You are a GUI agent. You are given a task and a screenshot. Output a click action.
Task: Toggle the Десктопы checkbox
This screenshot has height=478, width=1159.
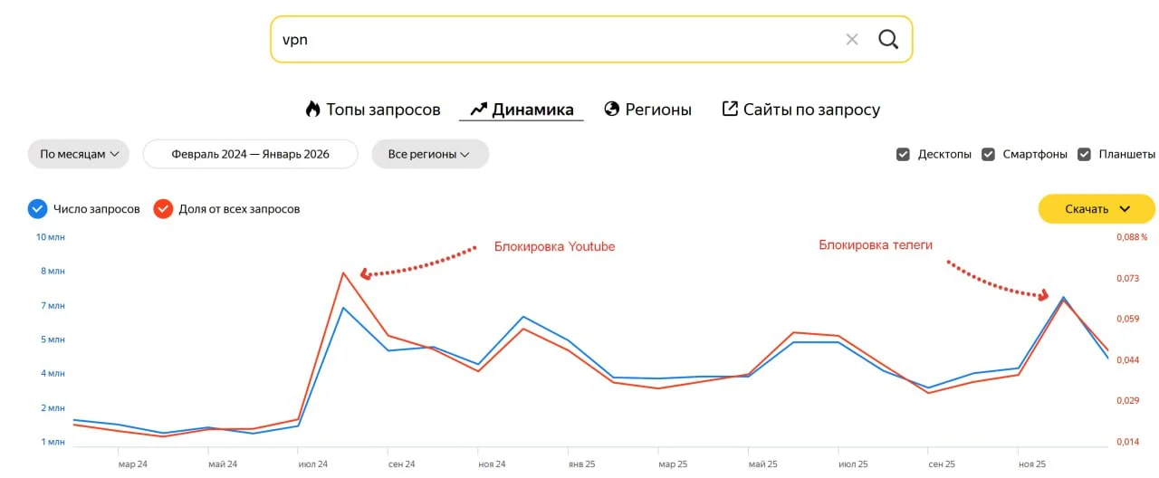coord(903,154)
